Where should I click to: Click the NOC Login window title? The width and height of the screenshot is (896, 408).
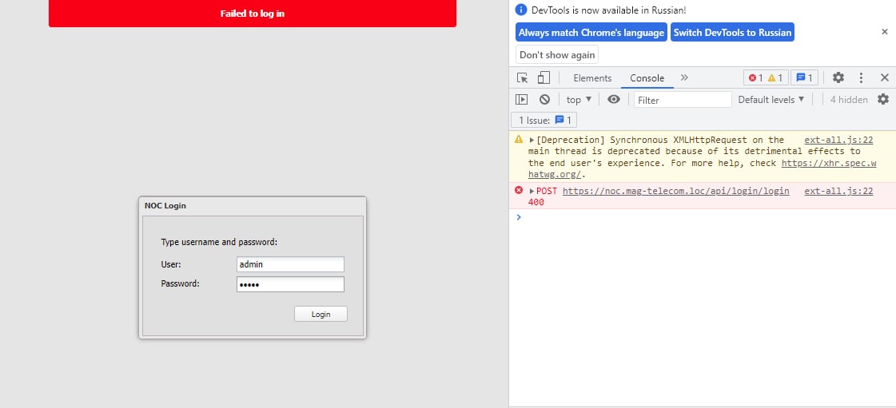pos(165,206)
